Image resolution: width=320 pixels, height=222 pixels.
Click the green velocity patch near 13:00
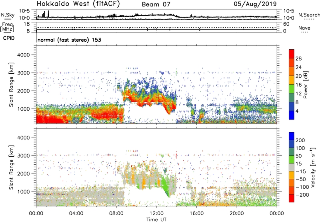(x=165, y=185)
